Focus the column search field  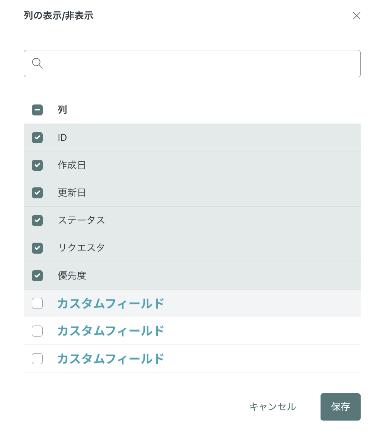coord(192,64)
